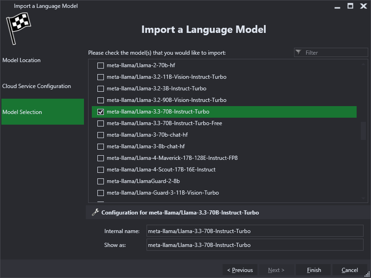The image size is (371, 278).
Task: Check Llama-3.3-70B-Instruct-Turbo-Free checkbox
Action: point(101,123)
